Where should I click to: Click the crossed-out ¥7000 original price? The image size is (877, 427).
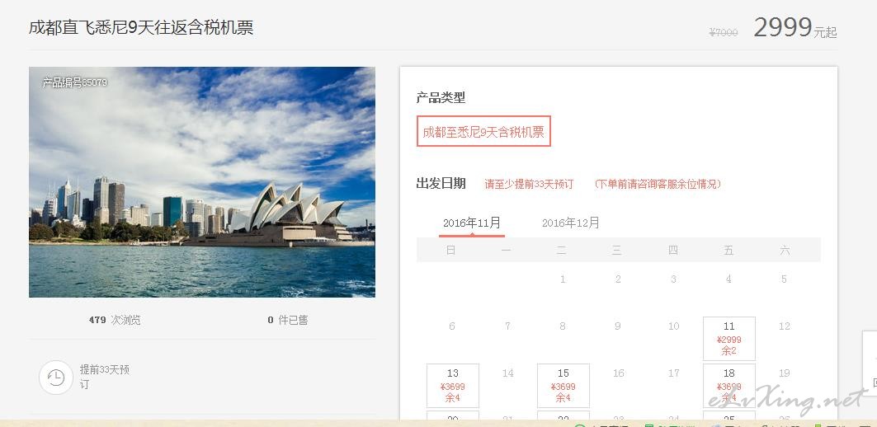[x=724, y=33]
